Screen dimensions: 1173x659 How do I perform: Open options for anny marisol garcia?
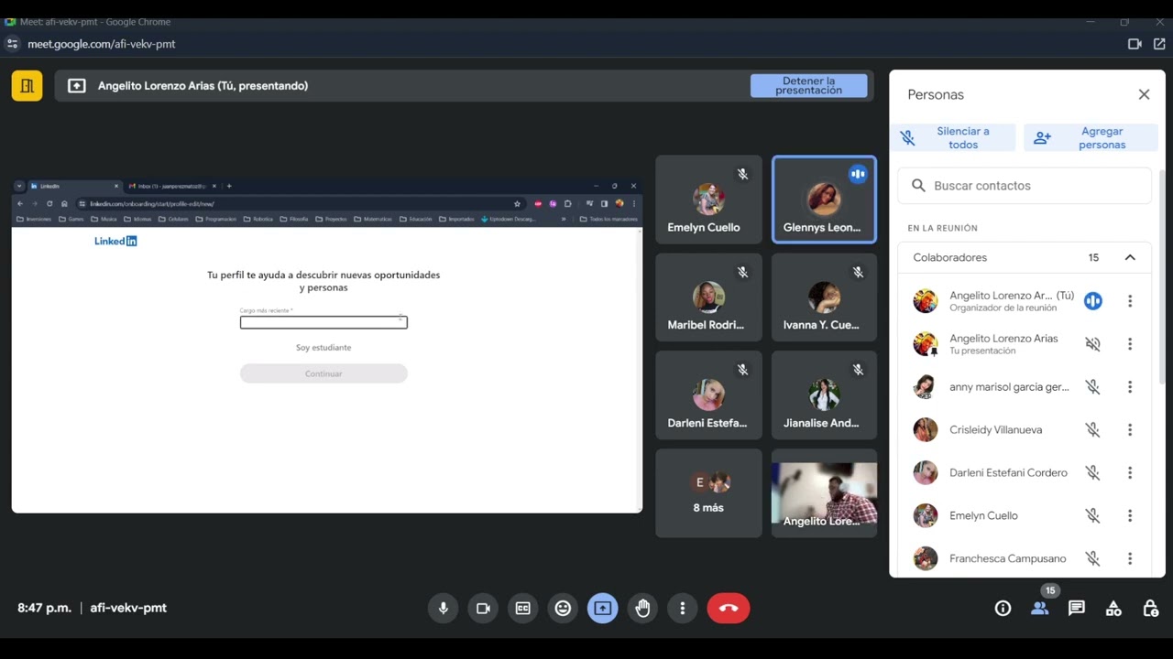1130,387
